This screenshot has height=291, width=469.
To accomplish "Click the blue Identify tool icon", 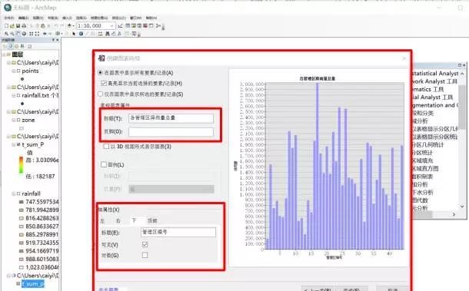I will tap(81, 34).
